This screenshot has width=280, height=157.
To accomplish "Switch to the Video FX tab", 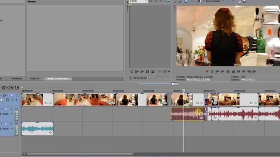I will pos(35,78).
